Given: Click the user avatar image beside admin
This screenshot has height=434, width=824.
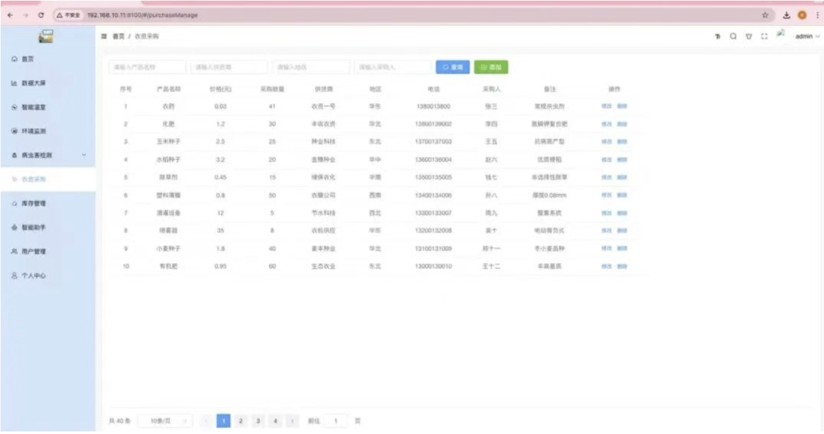Looking at the screenshot, I should point(780,34).
